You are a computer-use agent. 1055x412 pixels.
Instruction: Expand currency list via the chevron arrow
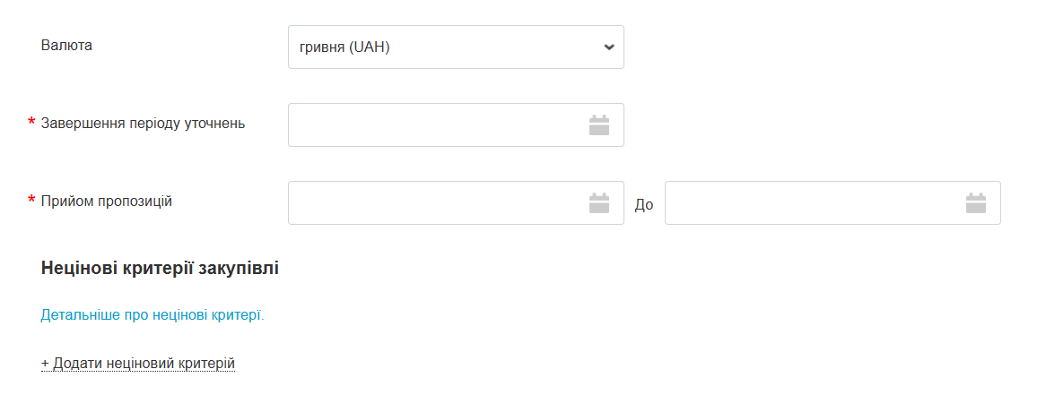[609, 47]
